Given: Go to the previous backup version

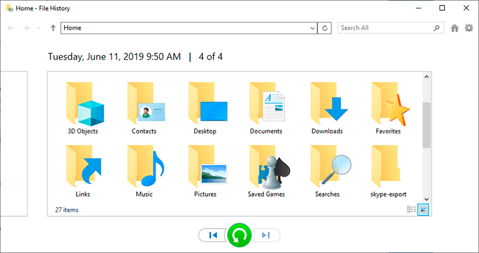Looking at the screenshot, I should pyautogui.click(x=213, y=235).
